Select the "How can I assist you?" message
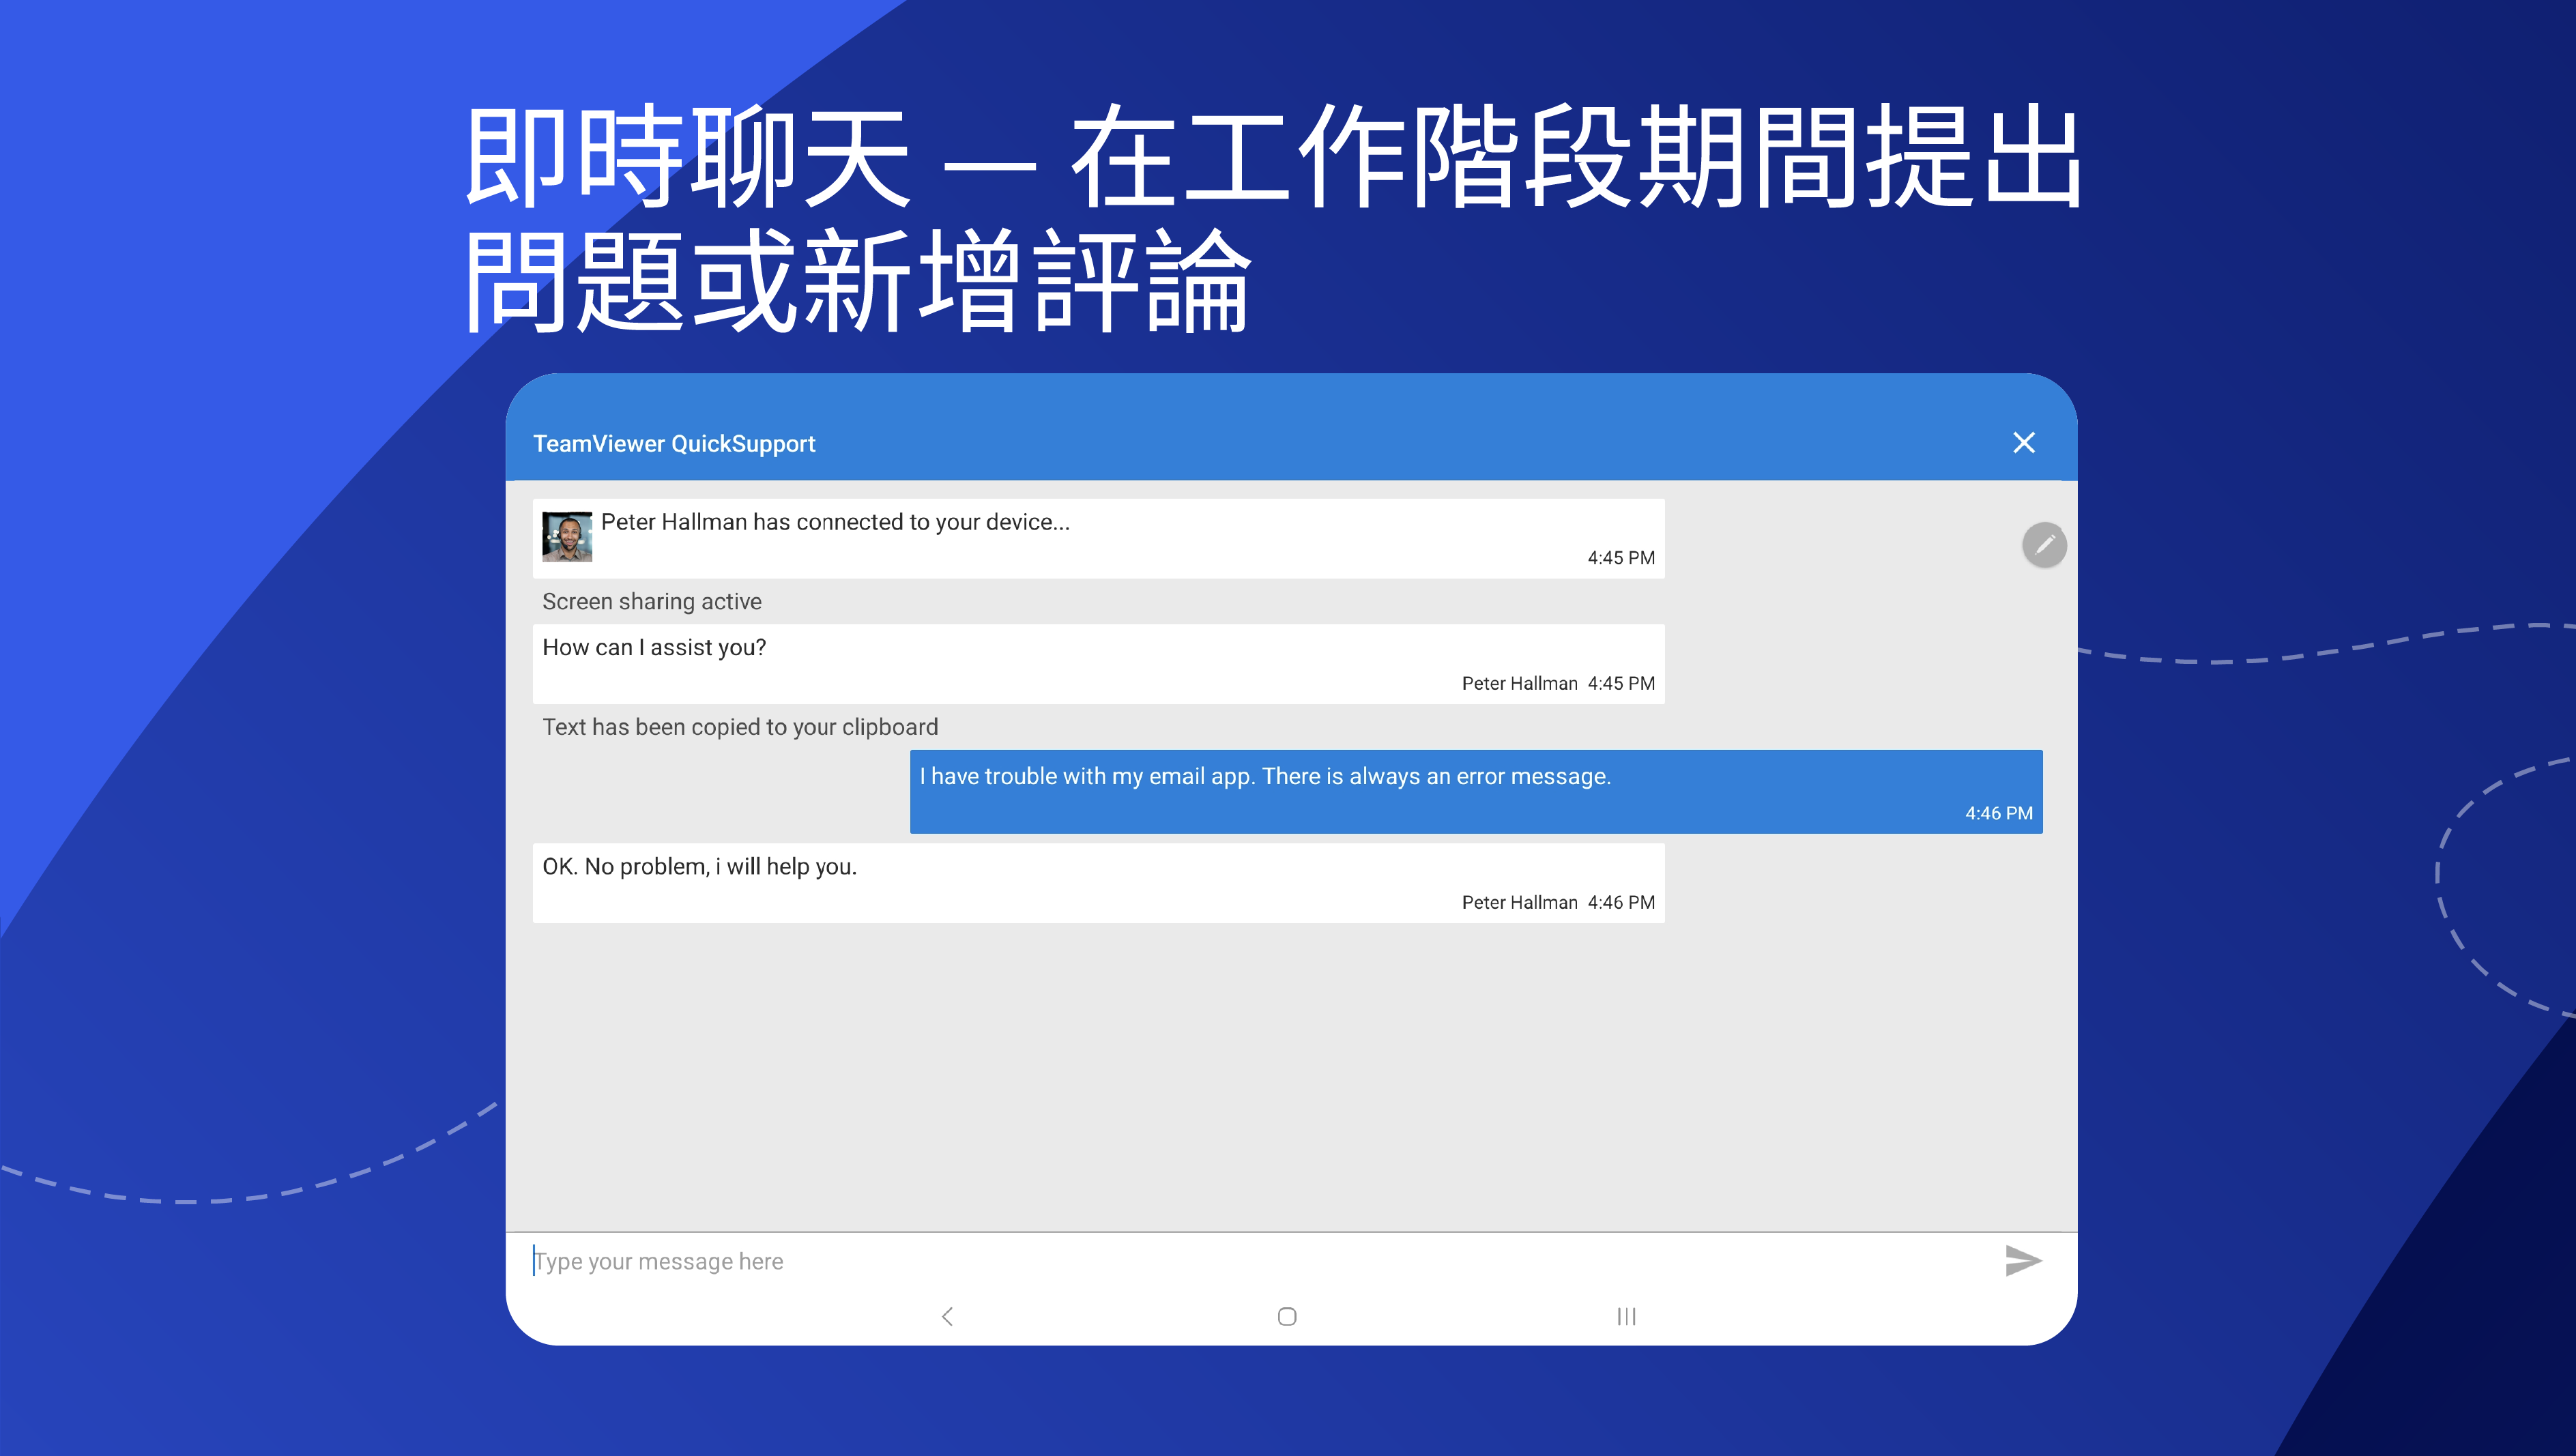Screen dimensions: 2576x1456 [1098, 664]
